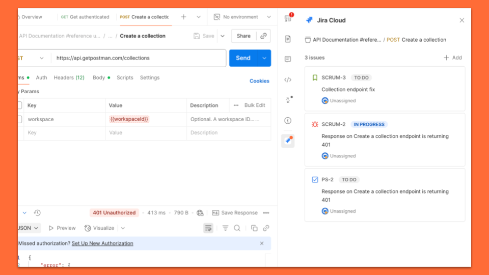Viewport: 489px width, 275px height.
Task: Click the response Preview button
Action: pyautogui.click(x=62, y=228)
